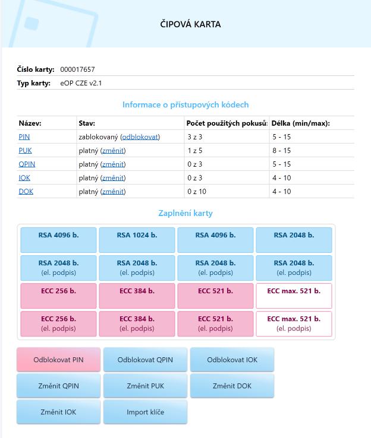
Task: Click the Import klíče button
Action: [x=145, y=412]
